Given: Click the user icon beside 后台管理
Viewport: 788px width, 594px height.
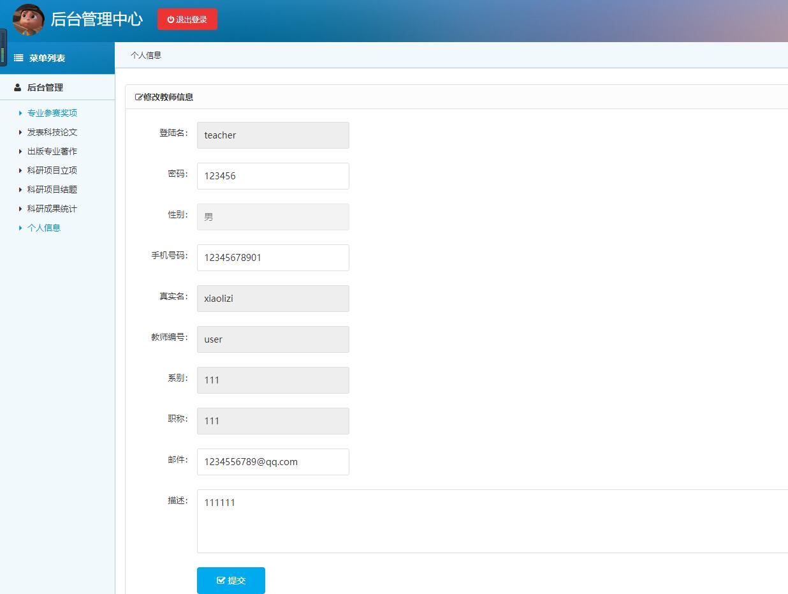Looking at the screenshot, I should tap(17, 87).
